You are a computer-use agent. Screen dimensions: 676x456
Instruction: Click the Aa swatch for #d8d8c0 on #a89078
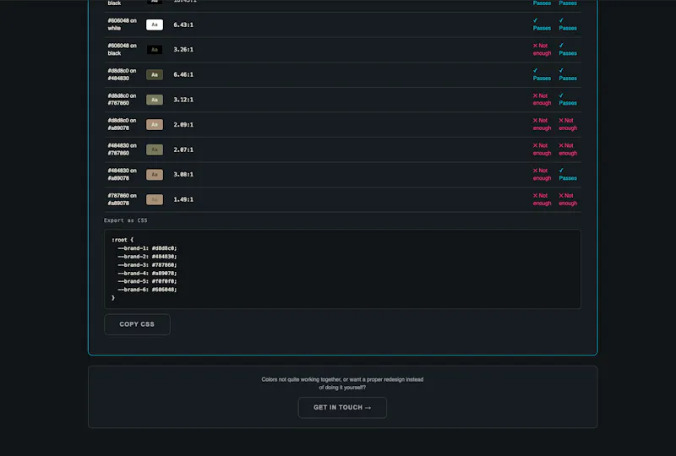click(155, 125)
